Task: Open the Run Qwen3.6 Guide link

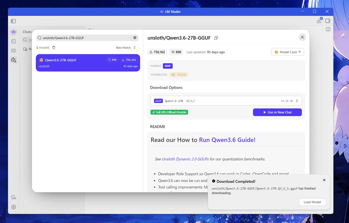Action: pos(227,140)
